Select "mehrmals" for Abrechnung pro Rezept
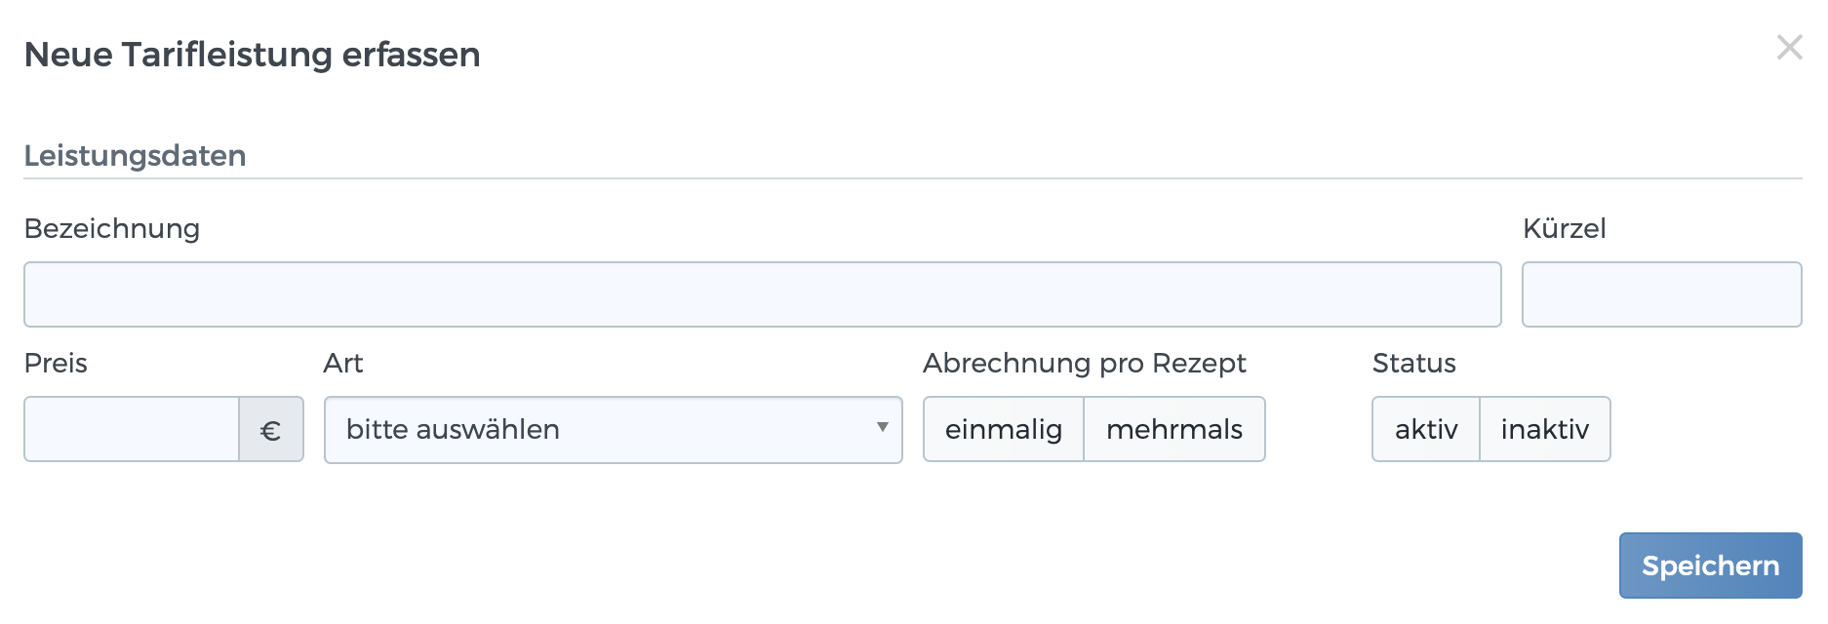Screen dimensions: 1828x624 pos(1174,429)
